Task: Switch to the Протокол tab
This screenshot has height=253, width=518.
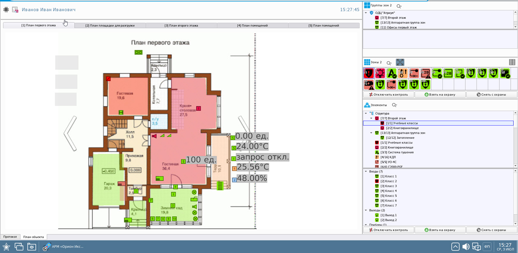Action: pos(10,237)
